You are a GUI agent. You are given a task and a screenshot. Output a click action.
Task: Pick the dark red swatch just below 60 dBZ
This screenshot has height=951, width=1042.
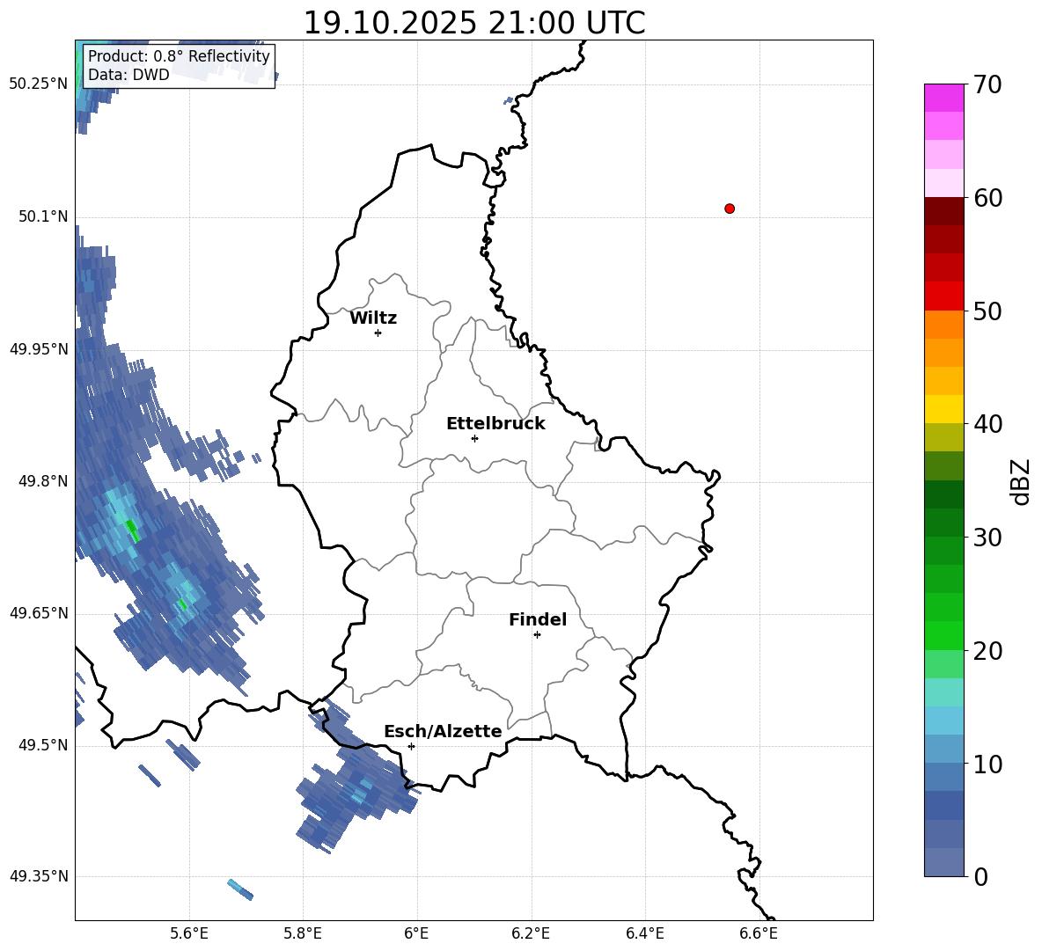[x=943, y=211]
